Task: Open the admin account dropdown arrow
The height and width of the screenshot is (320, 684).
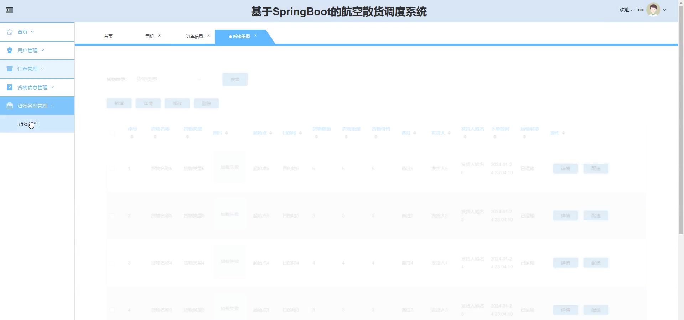Action: pos(665,10)
